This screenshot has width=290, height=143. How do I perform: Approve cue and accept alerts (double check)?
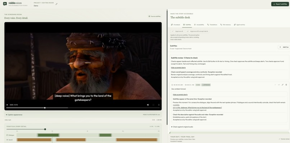click(279, 85)
